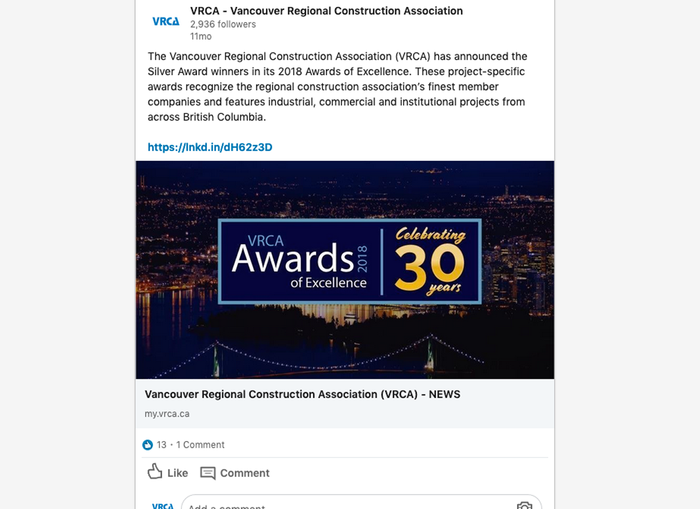Click the Celebrating 30 years badge
The width and height of the screenshot is (700, 509).
click(x=431, y=260)
